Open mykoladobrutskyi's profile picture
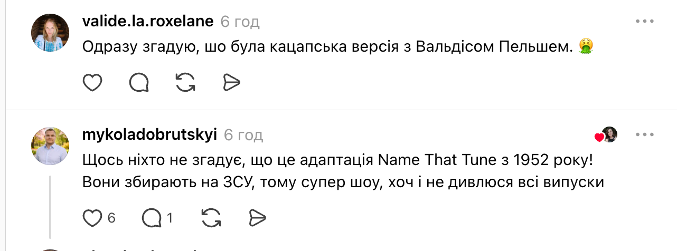The image size is (677, 251). click(51, 146)
